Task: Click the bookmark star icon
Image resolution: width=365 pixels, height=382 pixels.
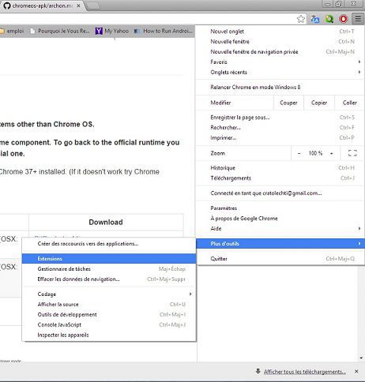Action: click(x=301, y=19)
